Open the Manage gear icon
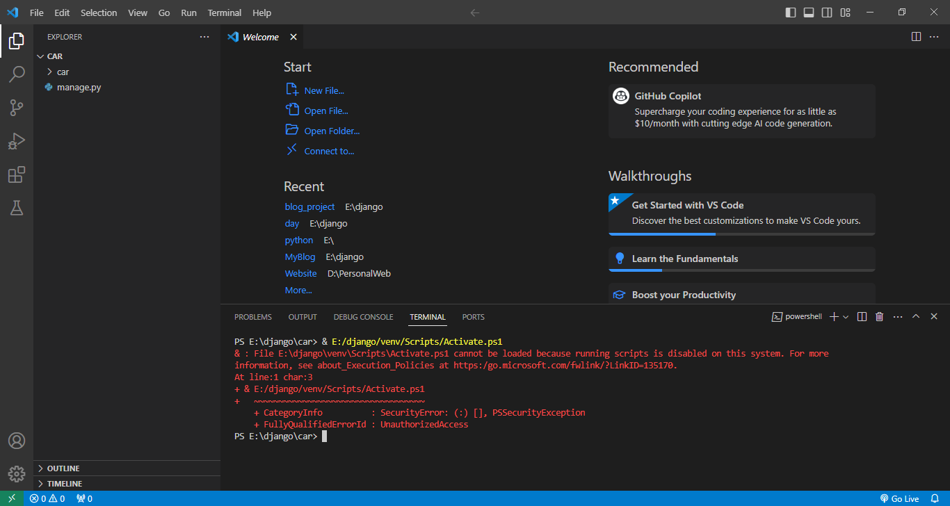Screen dimensions: 950x506 pos(17,474)
